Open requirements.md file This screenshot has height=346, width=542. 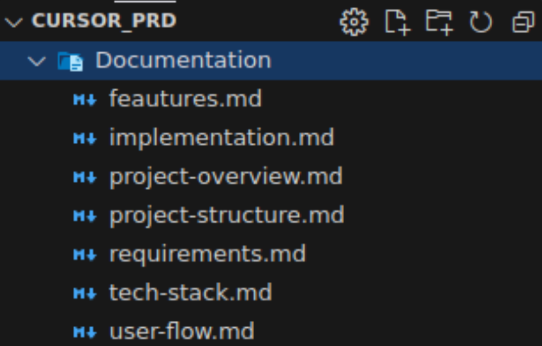point(207,254)
